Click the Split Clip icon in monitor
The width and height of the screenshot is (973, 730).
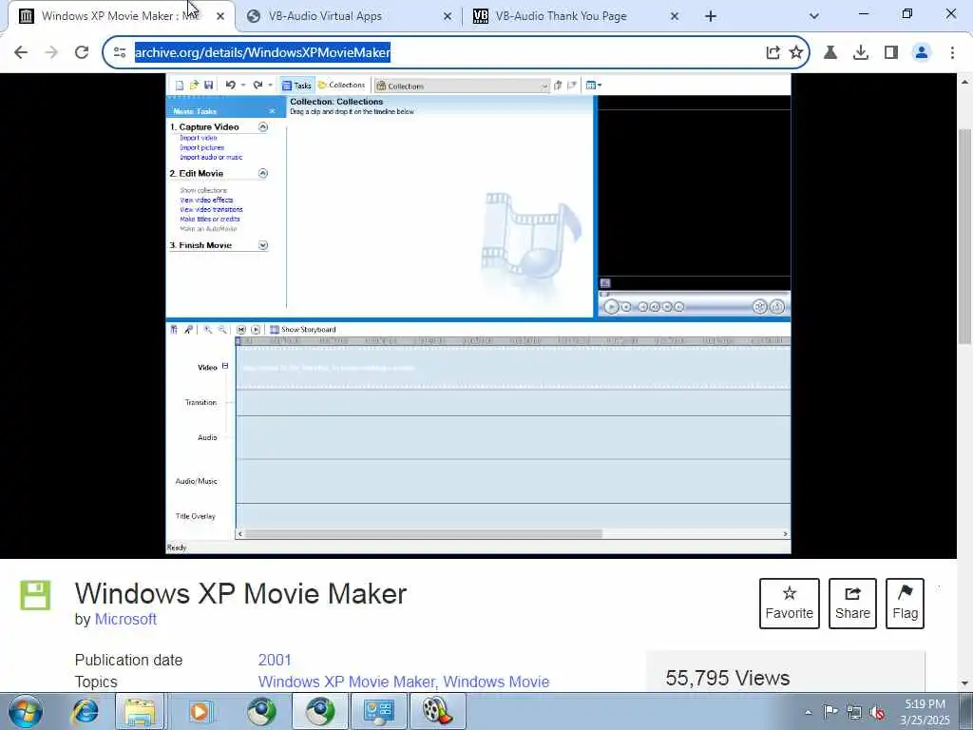click(x=759, y=306)
